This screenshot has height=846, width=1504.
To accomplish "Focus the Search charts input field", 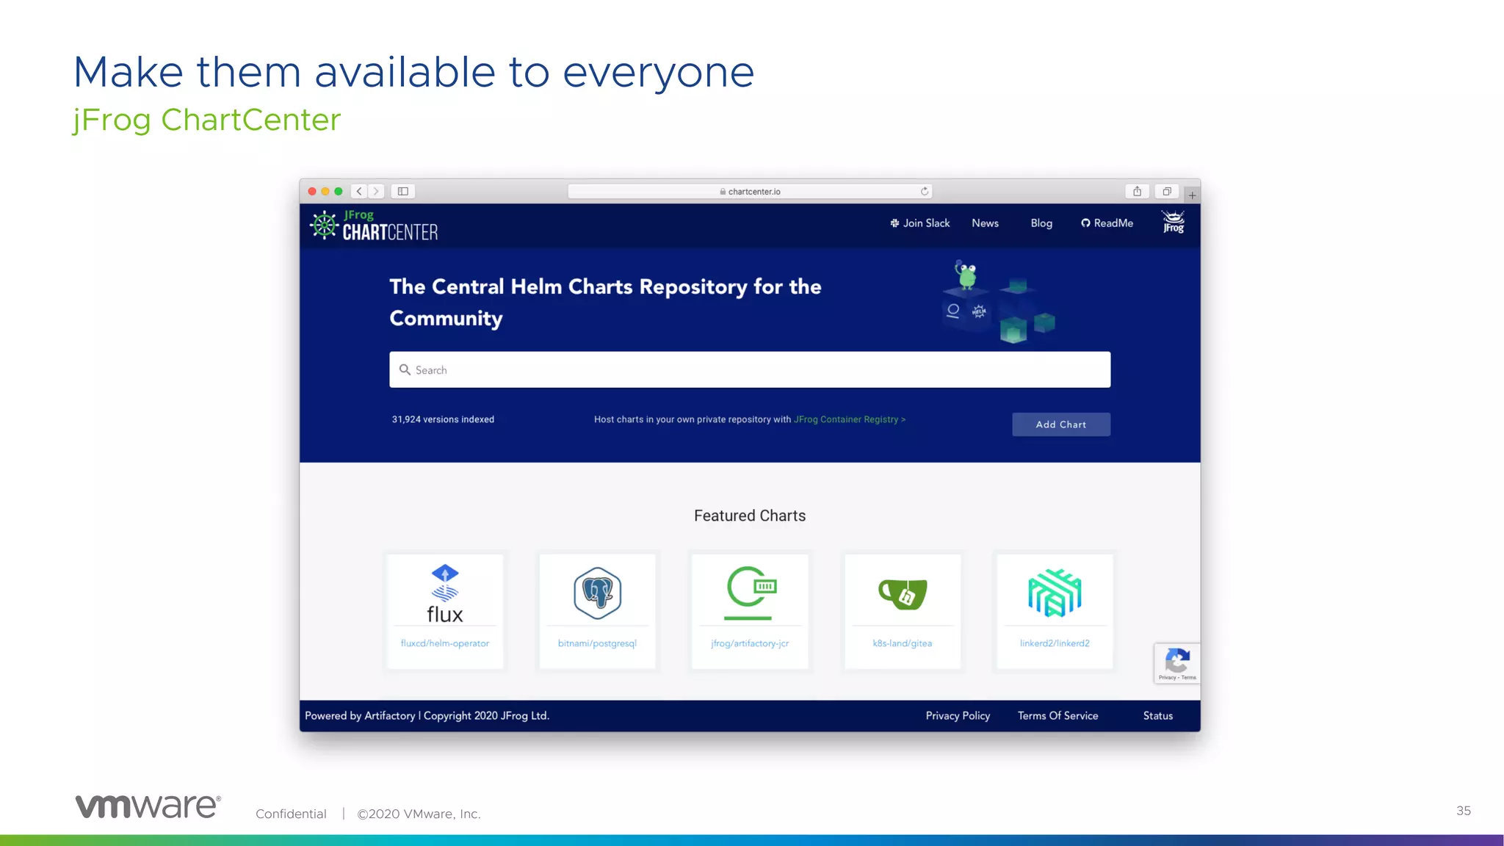I will click(x=750, y=369).
